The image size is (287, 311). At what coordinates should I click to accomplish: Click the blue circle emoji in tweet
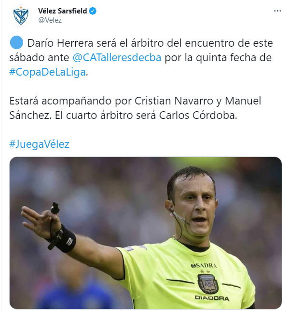point(16,42)
